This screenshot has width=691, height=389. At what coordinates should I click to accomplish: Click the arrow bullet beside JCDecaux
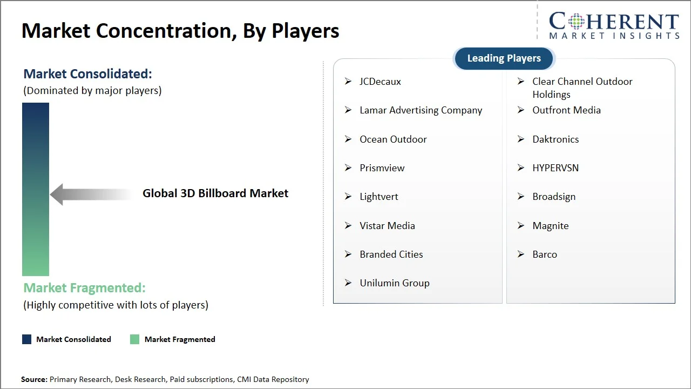348,82
